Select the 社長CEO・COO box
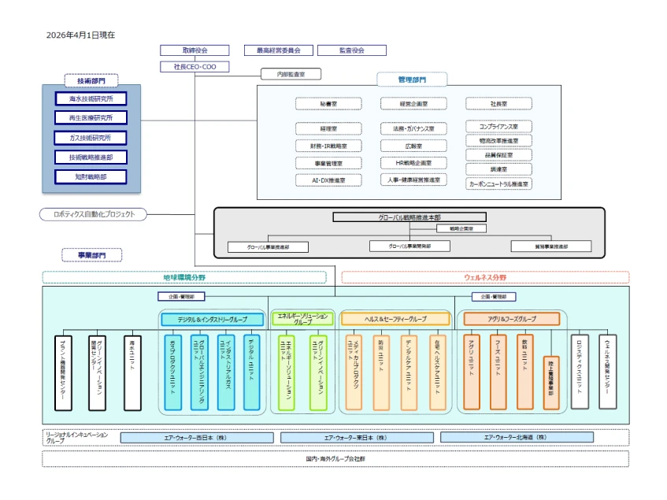Viewport: 667px width, 500px height. pyautogui.click(x=195, y=67)
